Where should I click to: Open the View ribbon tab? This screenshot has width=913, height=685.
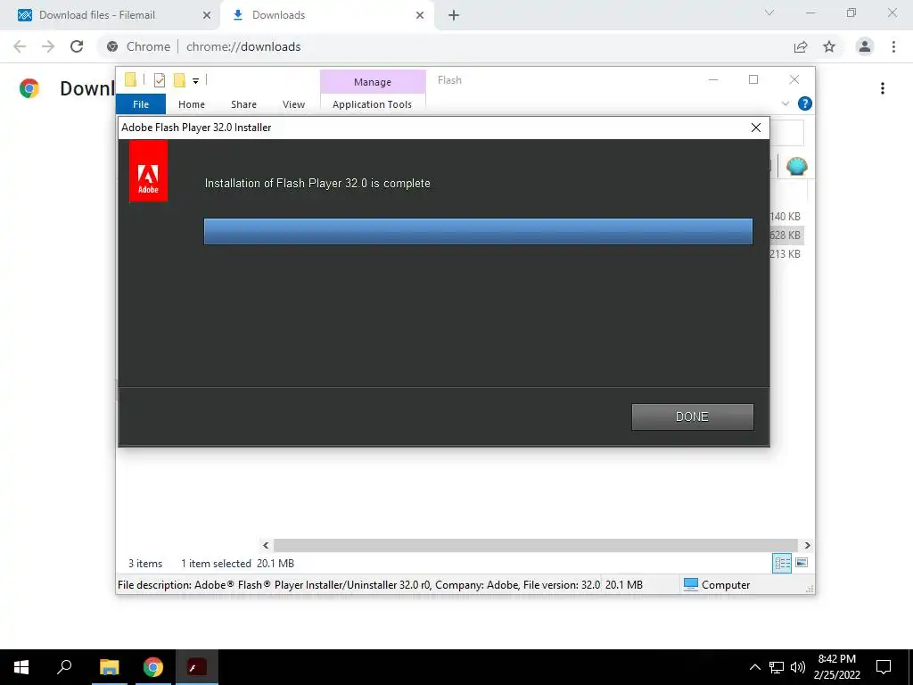[293, 104]
